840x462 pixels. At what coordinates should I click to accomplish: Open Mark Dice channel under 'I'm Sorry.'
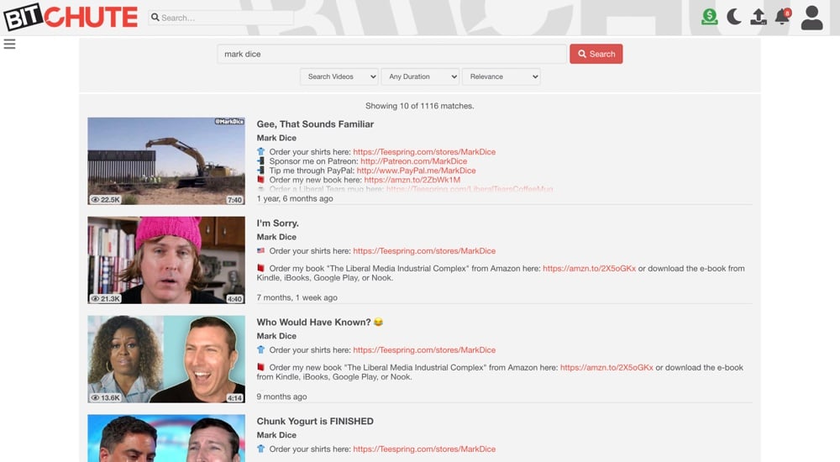276,237
